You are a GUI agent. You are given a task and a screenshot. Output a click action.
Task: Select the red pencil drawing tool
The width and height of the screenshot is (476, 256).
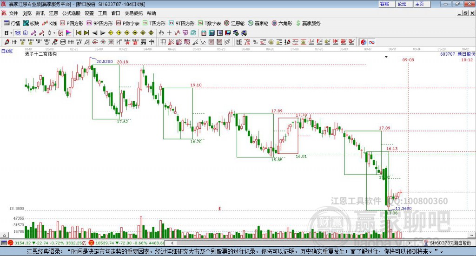(x=7, y=42)
